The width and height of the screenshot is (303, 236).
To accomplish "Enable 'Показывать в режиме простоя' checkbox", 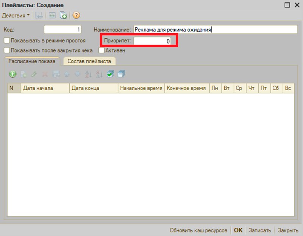I will 7,41.
